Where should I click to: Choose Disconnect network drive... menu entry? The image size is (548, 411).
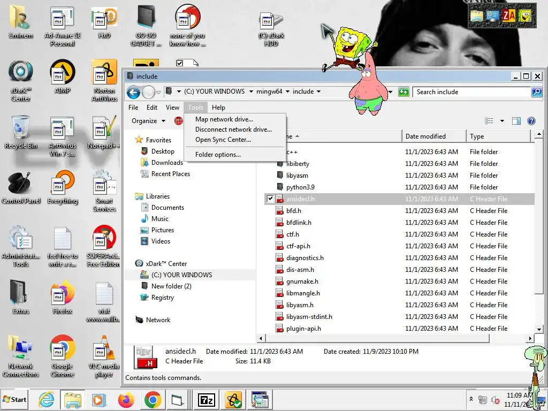click(234, 130)
